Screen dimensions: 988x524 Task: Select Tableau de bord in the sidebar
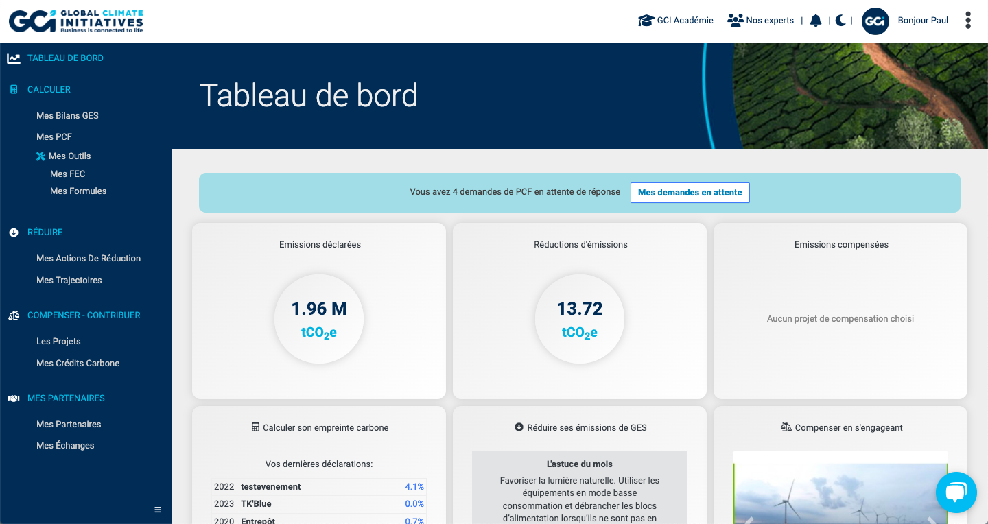pyautogui.click(x=65, y=58)
